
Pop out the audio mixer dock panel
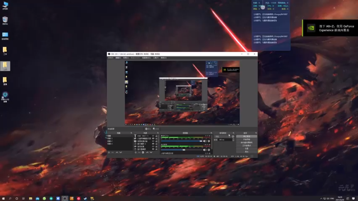coord(211,133)
